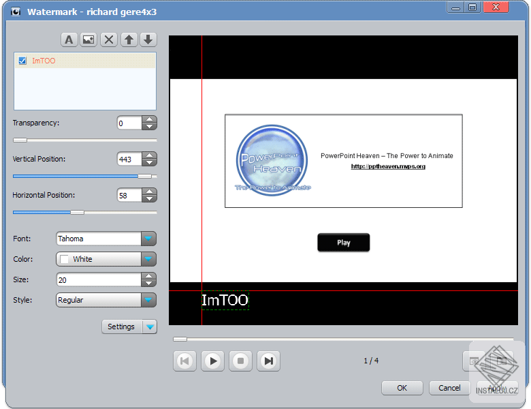Click the Cancel button
Viewport: 531px width, 409px height.
tap(449, 388)
